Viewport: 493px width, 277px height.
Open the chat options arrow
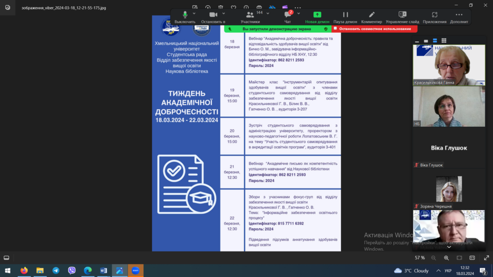click(x=299, y=13)
